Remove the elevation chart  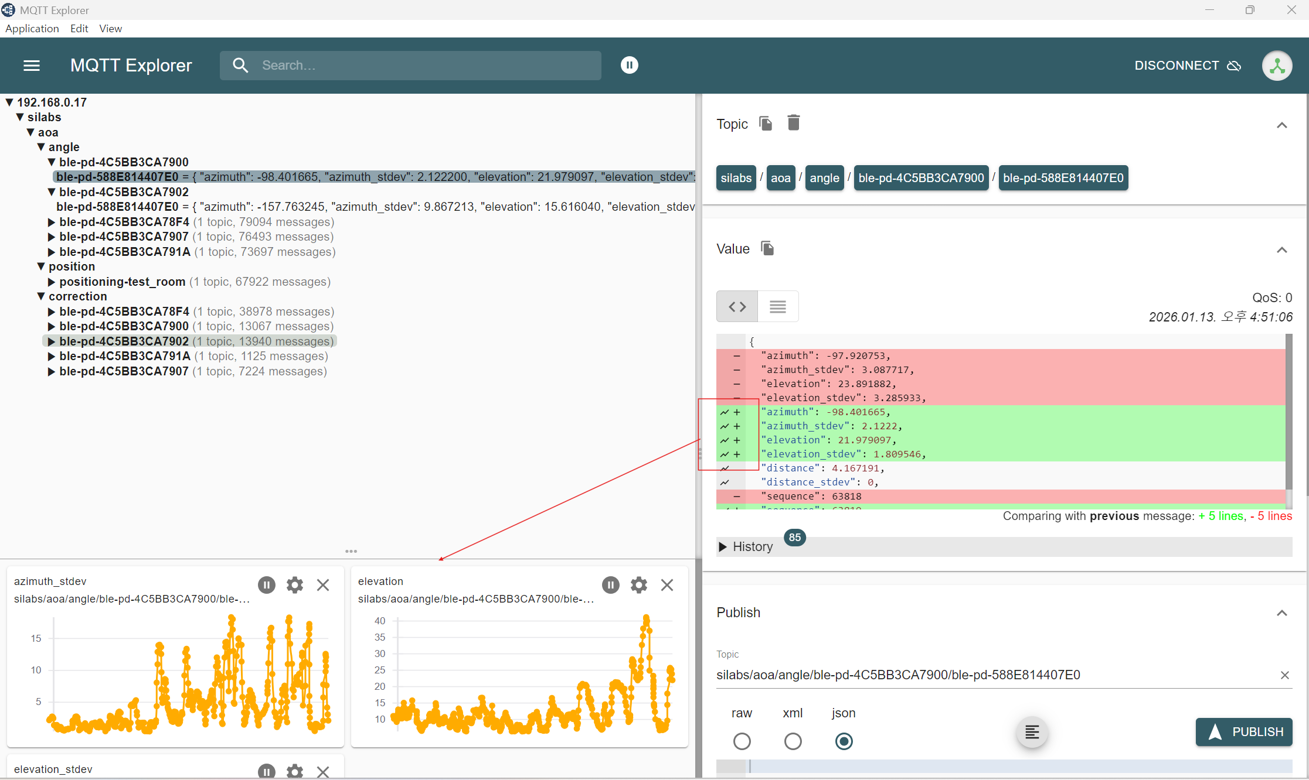pos(667,584)
